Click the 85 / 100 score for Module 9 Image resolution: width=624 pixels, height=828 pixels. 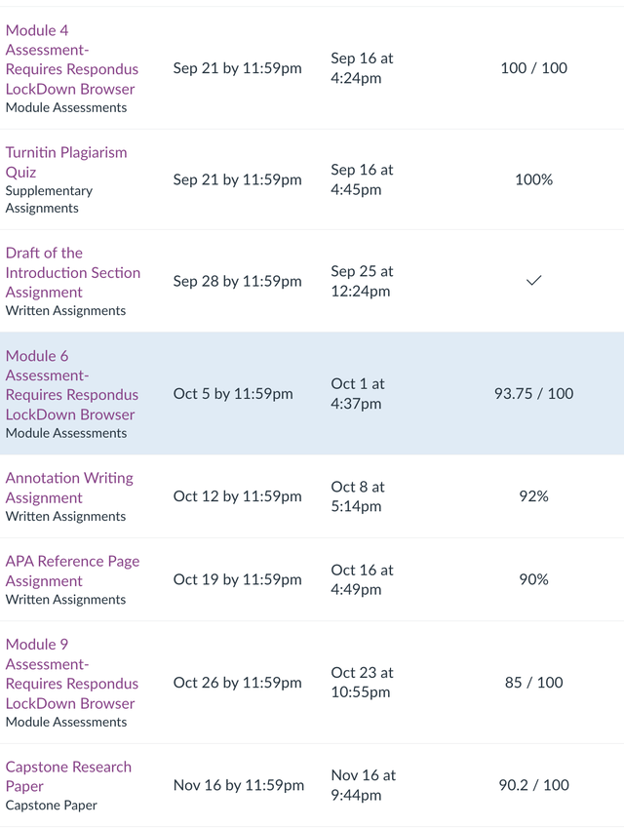[x=532, y=683]
